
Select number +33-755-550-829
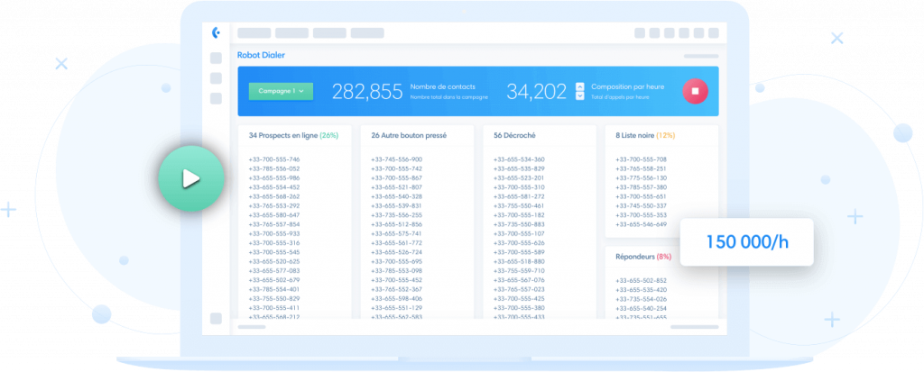[274, 298]
